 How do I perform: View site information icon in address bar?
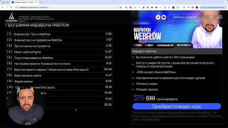(16, 7)
